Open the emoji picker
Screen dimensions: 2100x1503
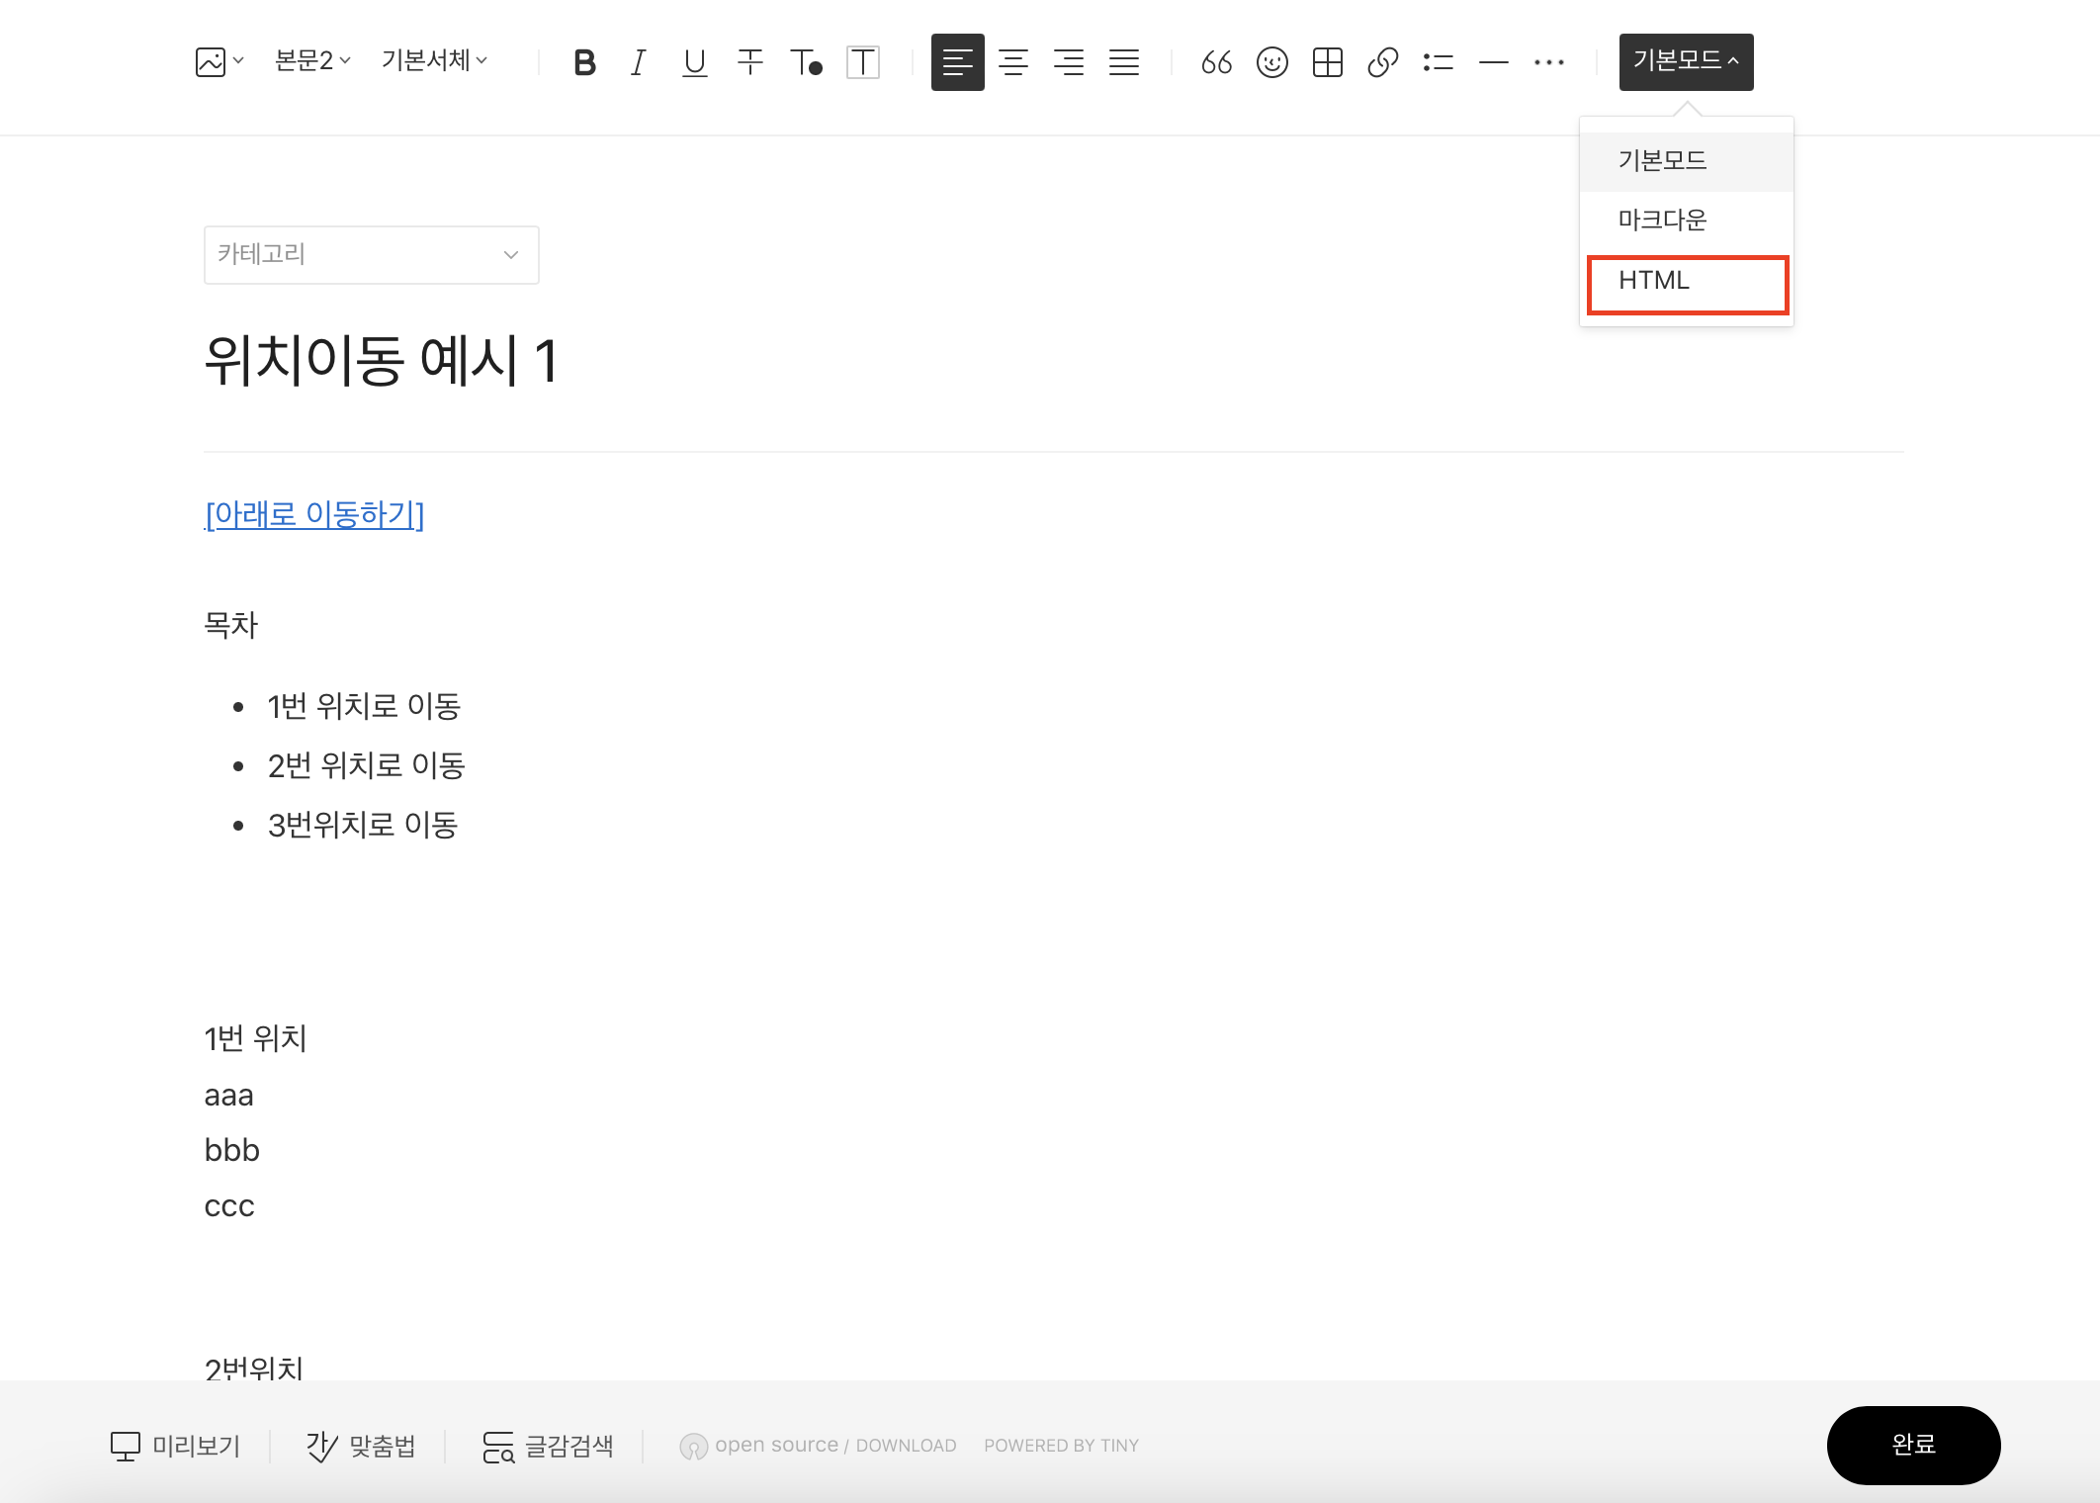click(1271, 62)
